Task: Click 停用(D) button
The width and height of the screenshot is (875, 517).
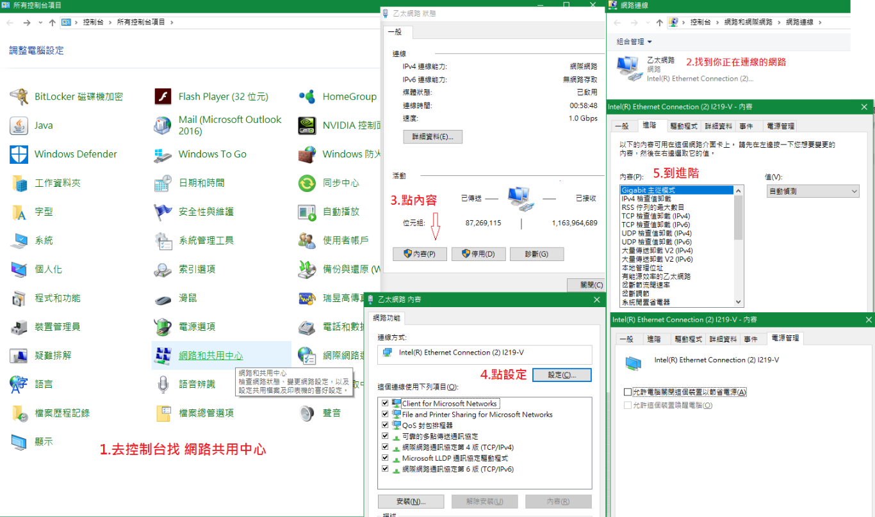Action: click(478, 254)
